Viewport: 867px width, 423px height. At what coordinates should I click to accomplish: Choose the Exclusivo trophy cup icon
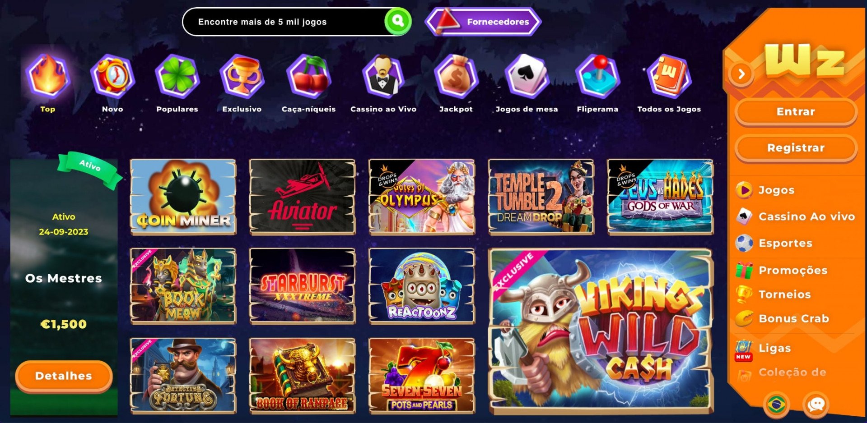tap(242, 76)
